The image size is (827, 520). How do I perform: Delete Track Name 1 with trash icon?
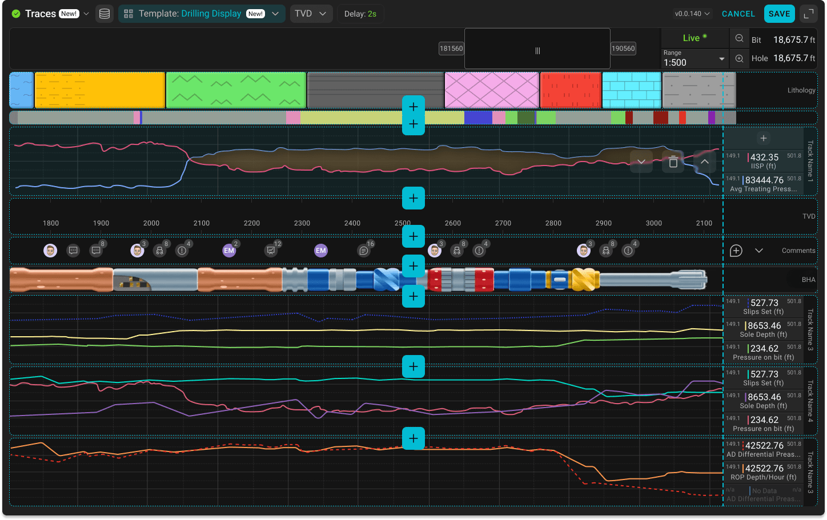point(673,162)
